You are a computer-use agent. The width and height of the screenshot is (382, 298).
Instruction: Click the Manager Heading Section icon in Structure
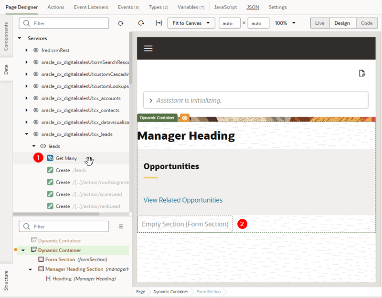41,269
